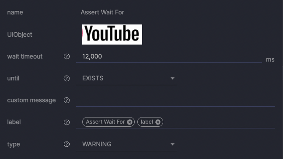Select the 'label' chip text
The height and width of the screenshot is (159, 283).
coord(147,122)
